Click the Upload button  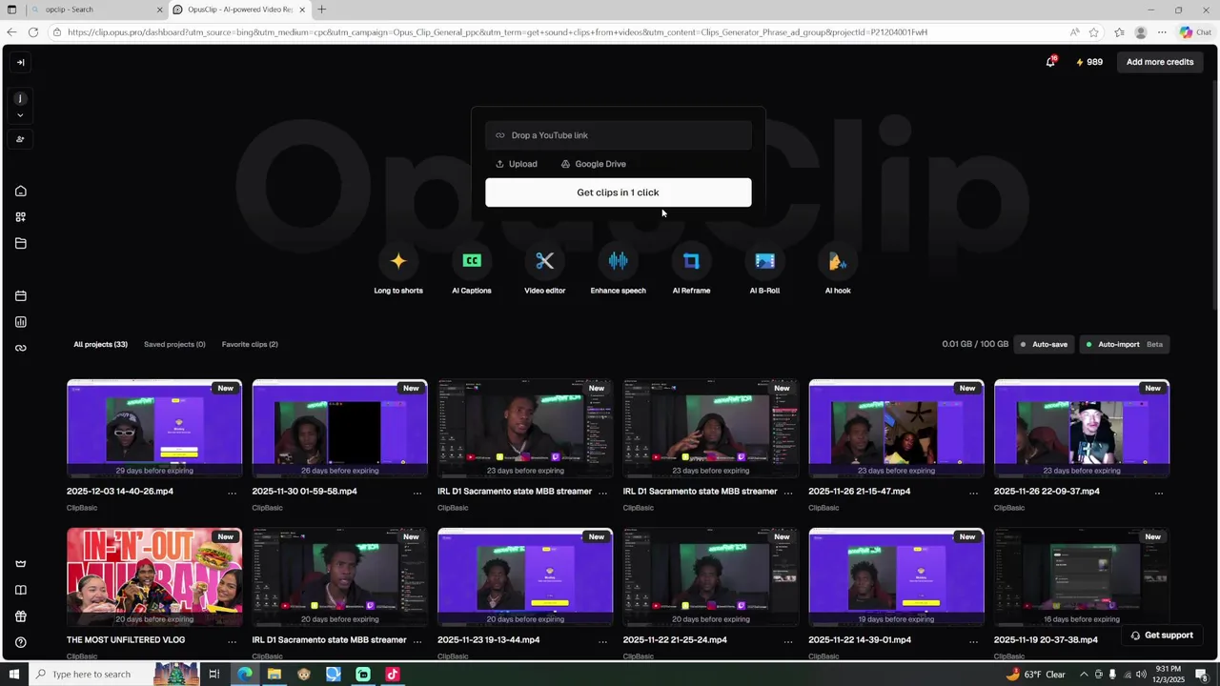(x=517, y=164)
